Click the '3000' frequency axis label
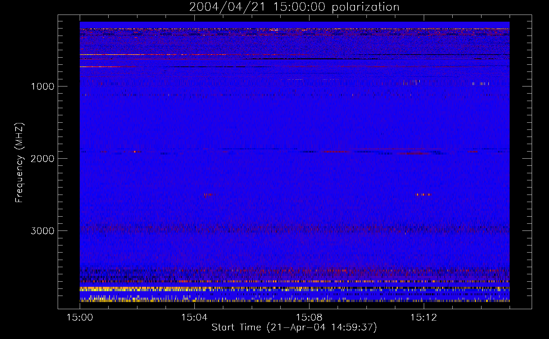The width and height of the screenshot is (549, 339). pyautogui.click(x=42, y=231)
